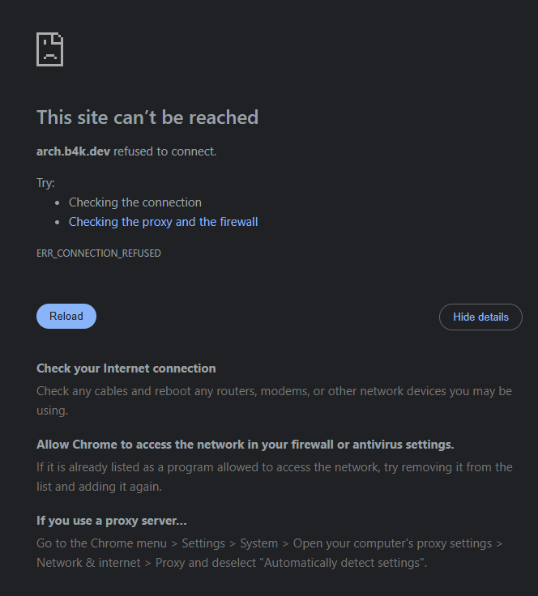Open the 'Checking the proxy and the firewall' link
The image size is (538, 596).
point(163,222)
